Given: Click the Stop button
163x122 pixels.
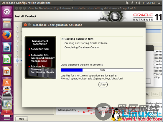Looking at the screenshot, I should [x=103, y=84].
